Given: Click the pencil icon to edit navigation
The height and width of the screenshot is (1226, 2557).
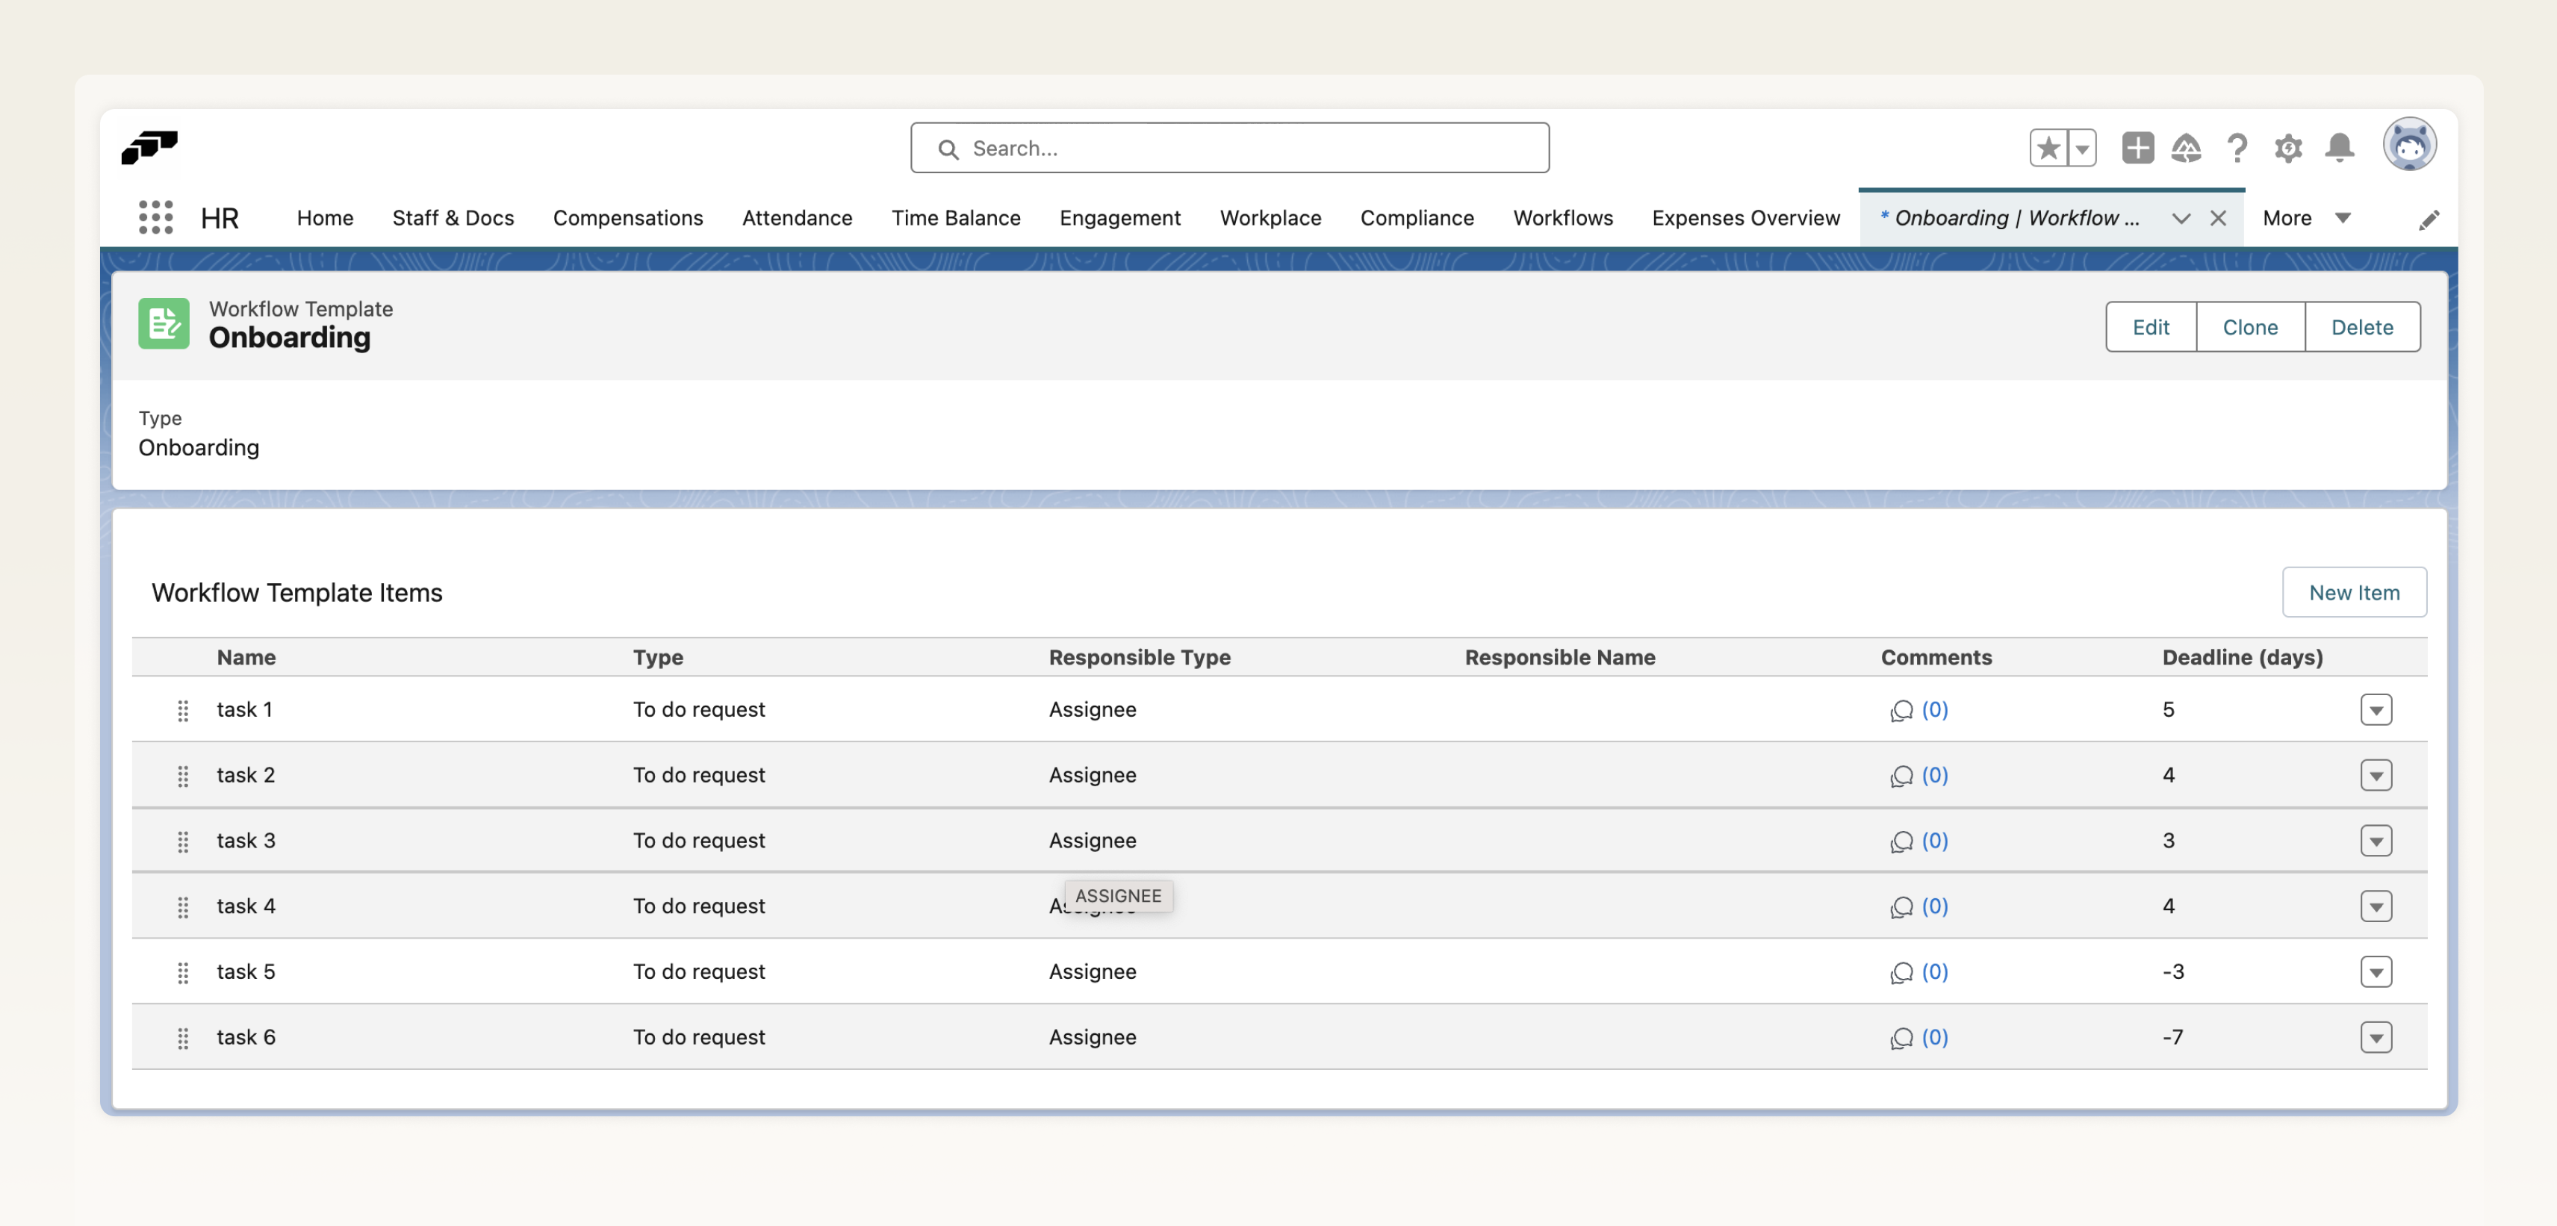Looking at the screenshot, I should [x=2428, y=220].
